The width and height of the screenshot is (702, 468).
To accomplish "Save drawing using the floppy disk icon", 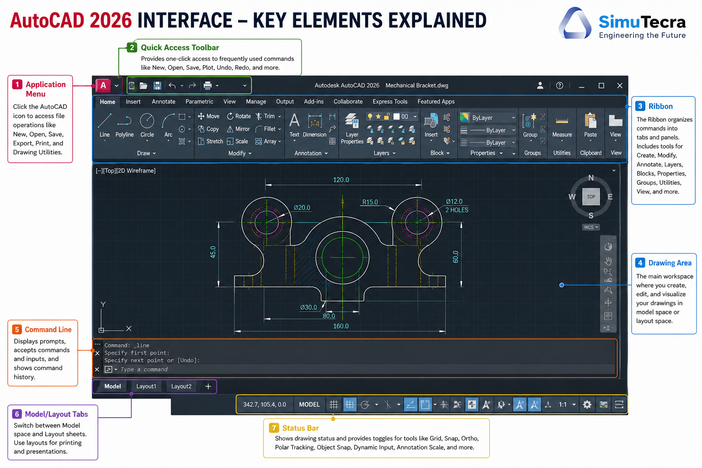I will (x=157, y=85).
